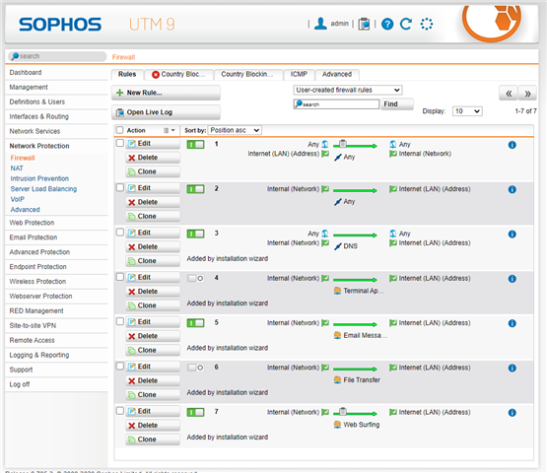Image resolution: width=547 pixels, height=473 pixels.
Task: Switch to the ICMP tab
Action: click(299, 74)
